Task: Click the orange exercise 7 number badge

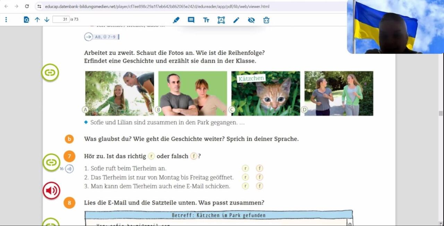Action: click(x=69, y=156)
